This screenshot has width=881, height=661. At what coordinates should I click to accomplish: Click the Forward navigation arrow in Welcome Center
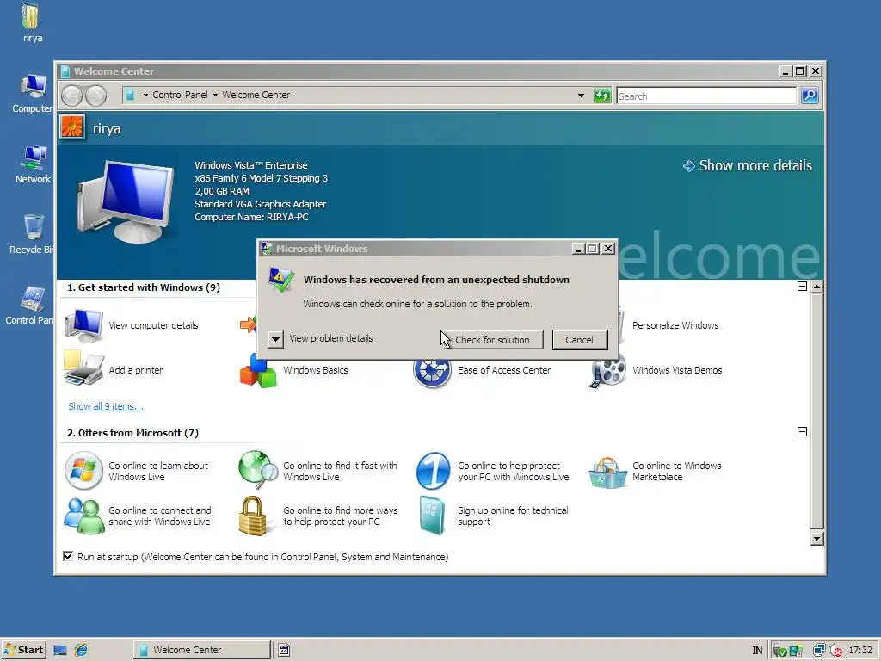tap(95, 96)
